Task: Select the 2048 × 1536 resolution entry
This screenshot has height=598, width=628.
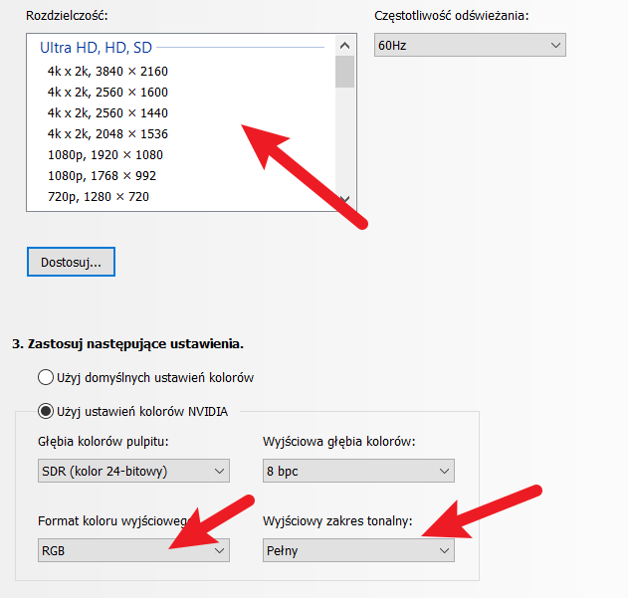Action: pos(107,133)
